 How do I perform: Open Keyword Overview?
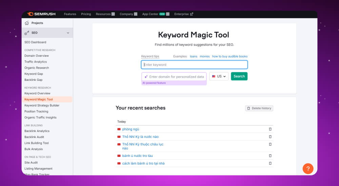(x=37, y=93)
